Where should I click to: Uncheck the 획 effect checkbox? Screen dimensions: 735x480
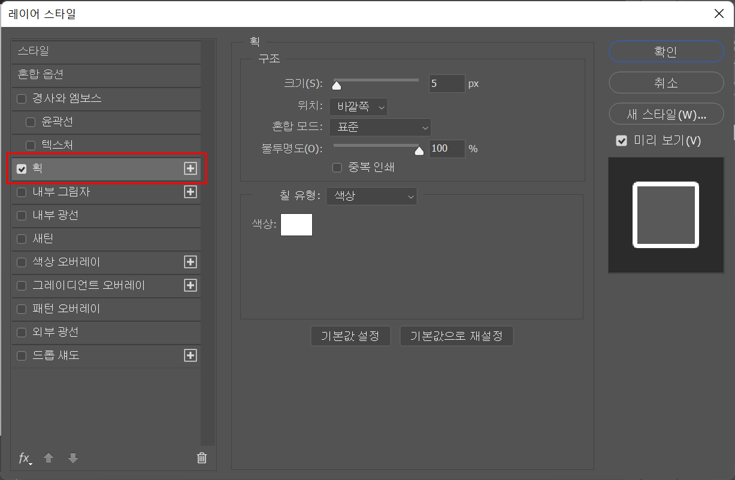(22, 169)
